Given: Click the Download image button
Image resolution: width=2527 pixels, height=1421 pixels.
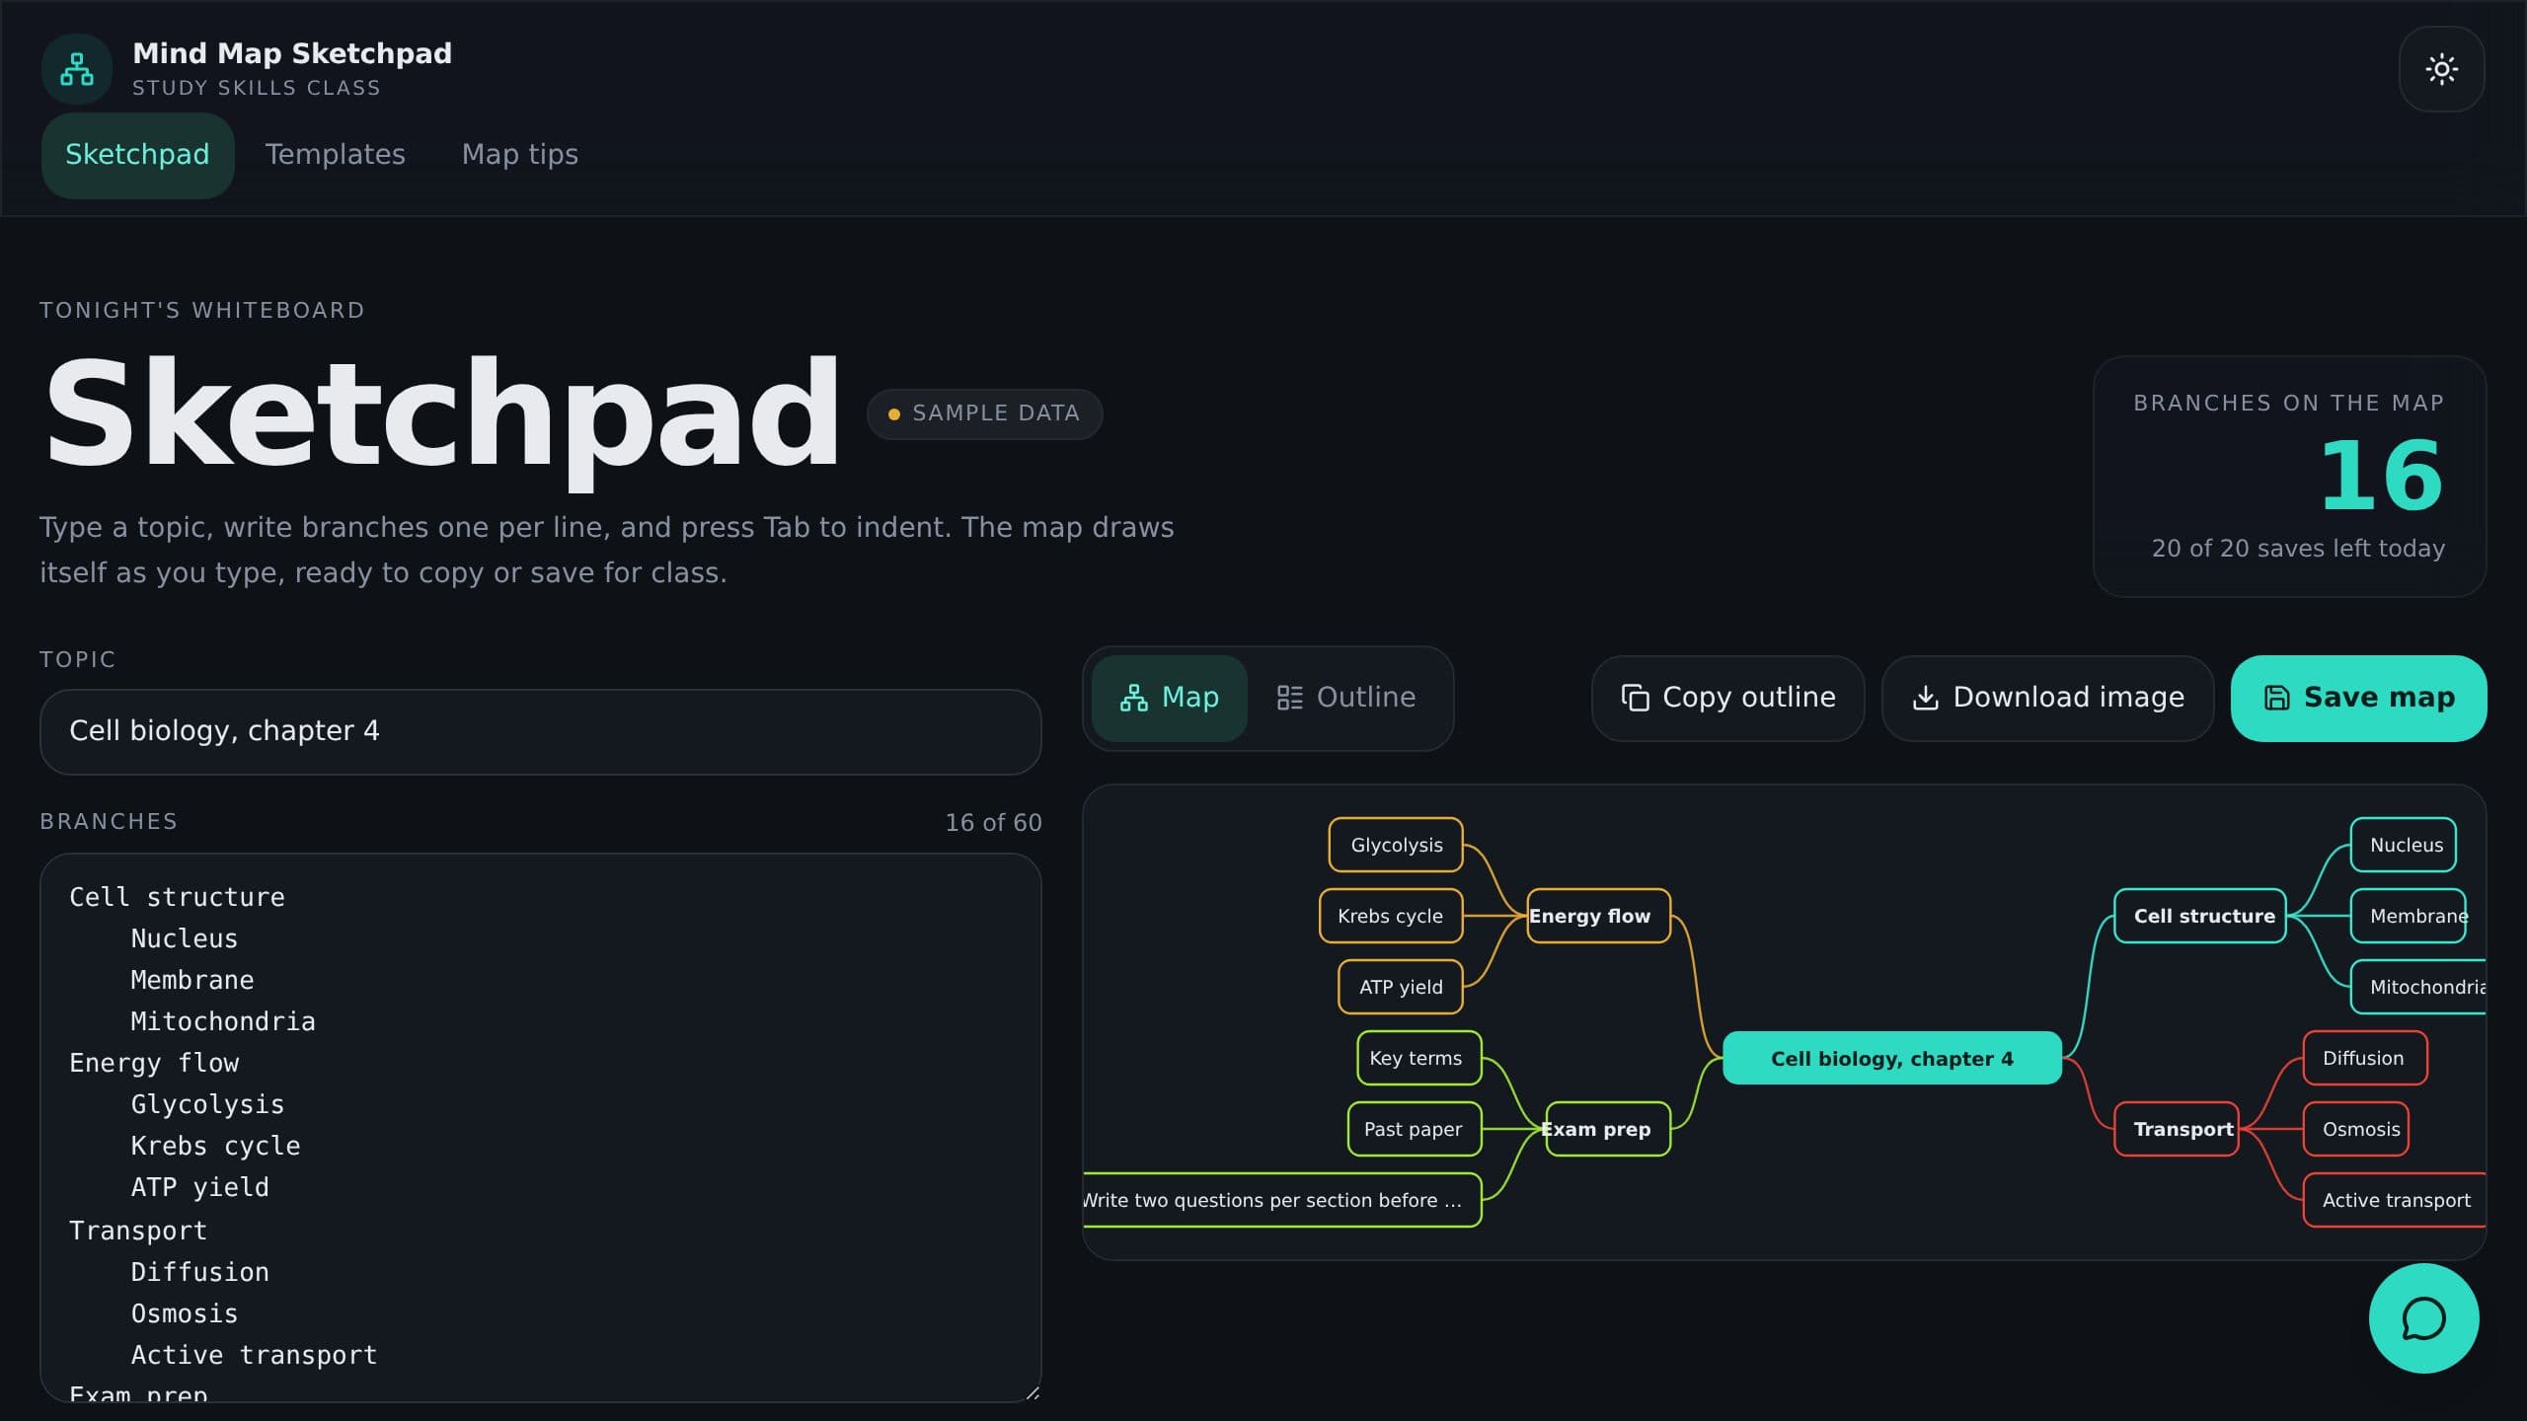Looking at the screenshot, I should [x=2047, y=698].
